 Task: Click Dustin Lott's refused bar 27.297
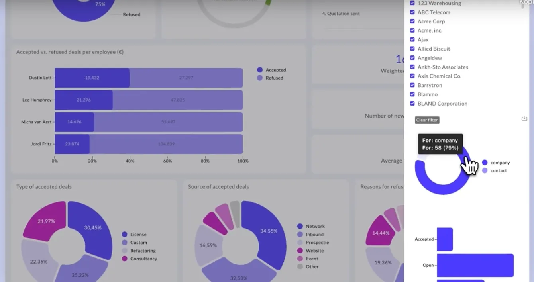pyautogui.click(x=186, y=78)
